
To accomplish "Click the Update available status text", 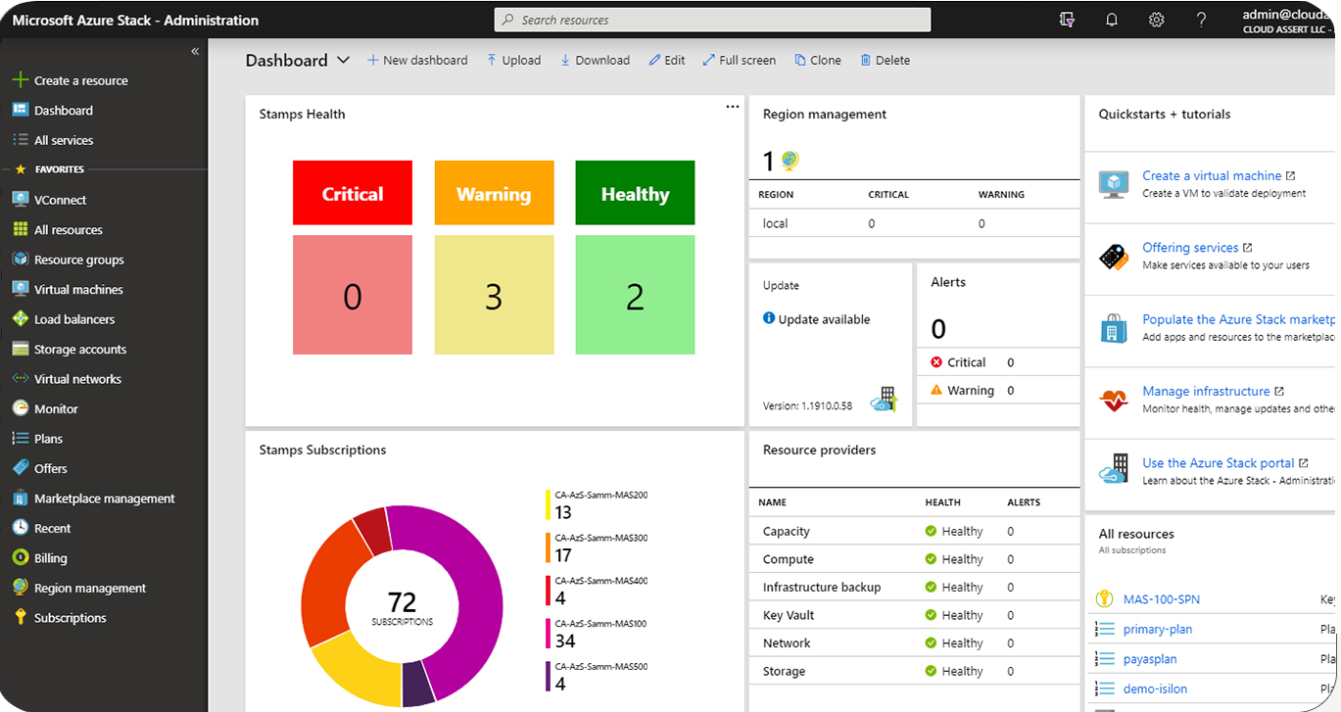I will [x=824, y=319].
